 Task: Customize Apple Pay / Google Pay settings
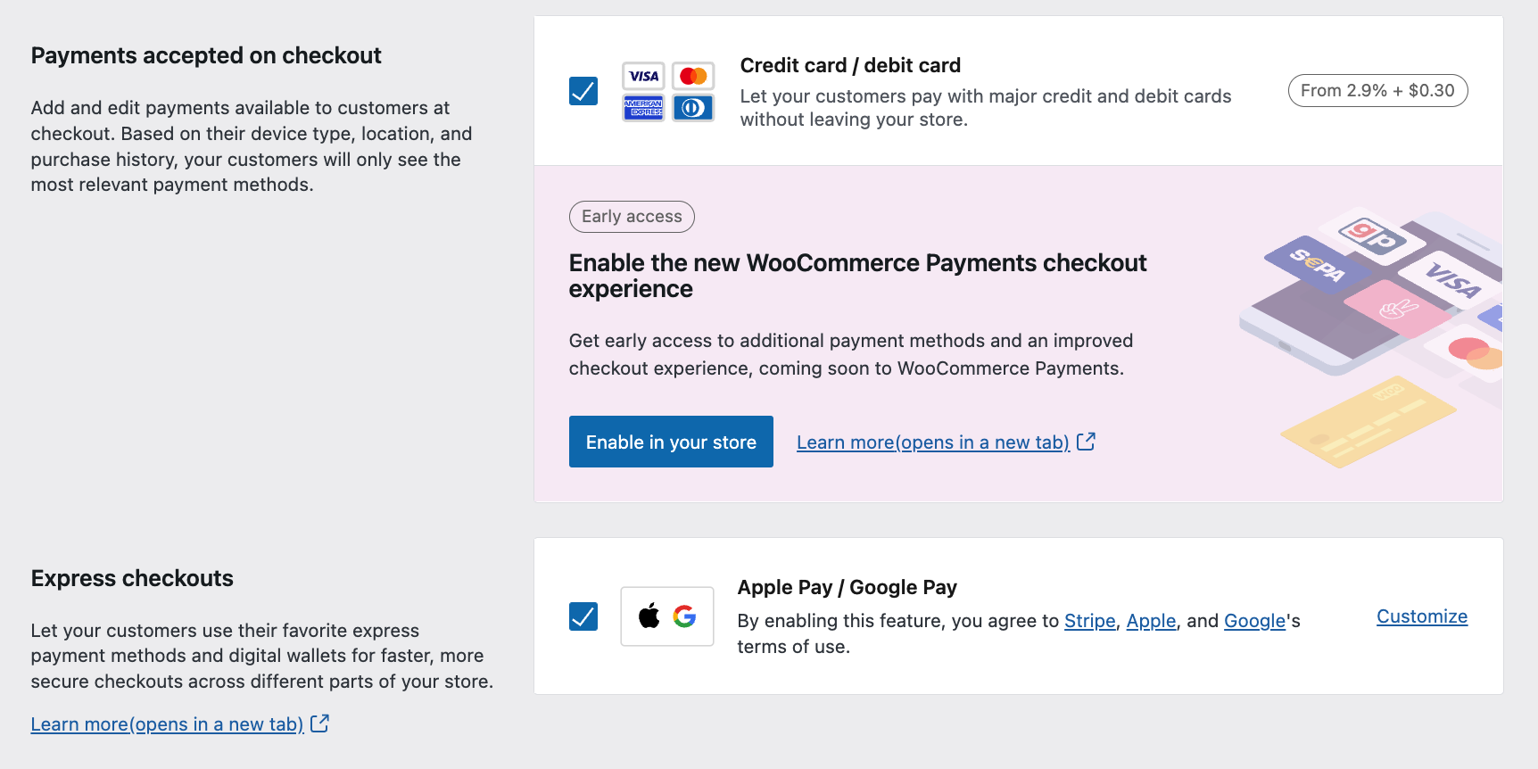tap(1421, 616)
